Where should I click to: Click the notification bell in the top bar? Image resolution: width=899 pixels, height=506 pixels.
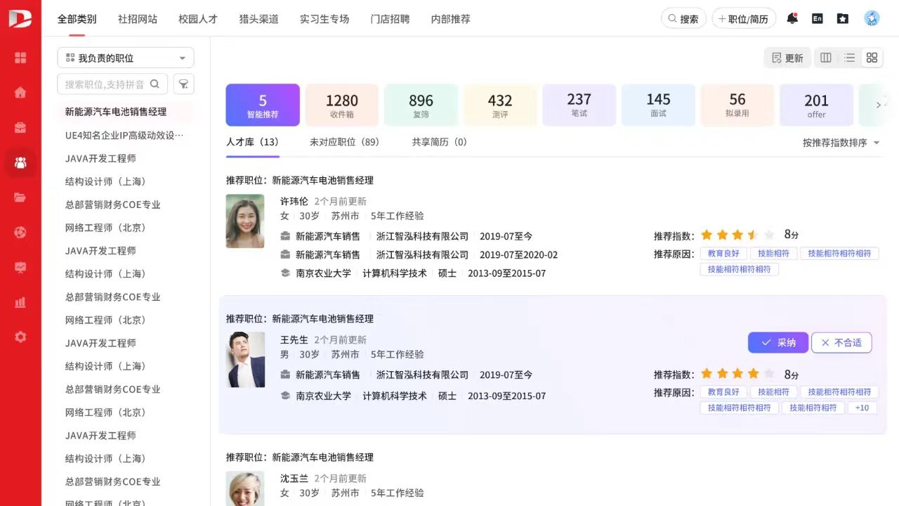click(x=792, y=18)
